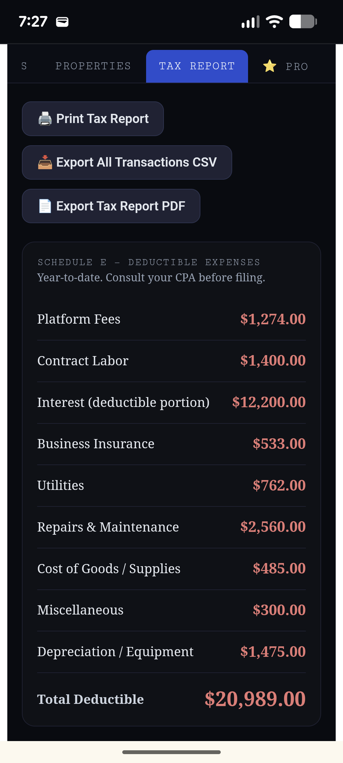Open the Pro tab
The image size is (343, 763).
(286, 66)
